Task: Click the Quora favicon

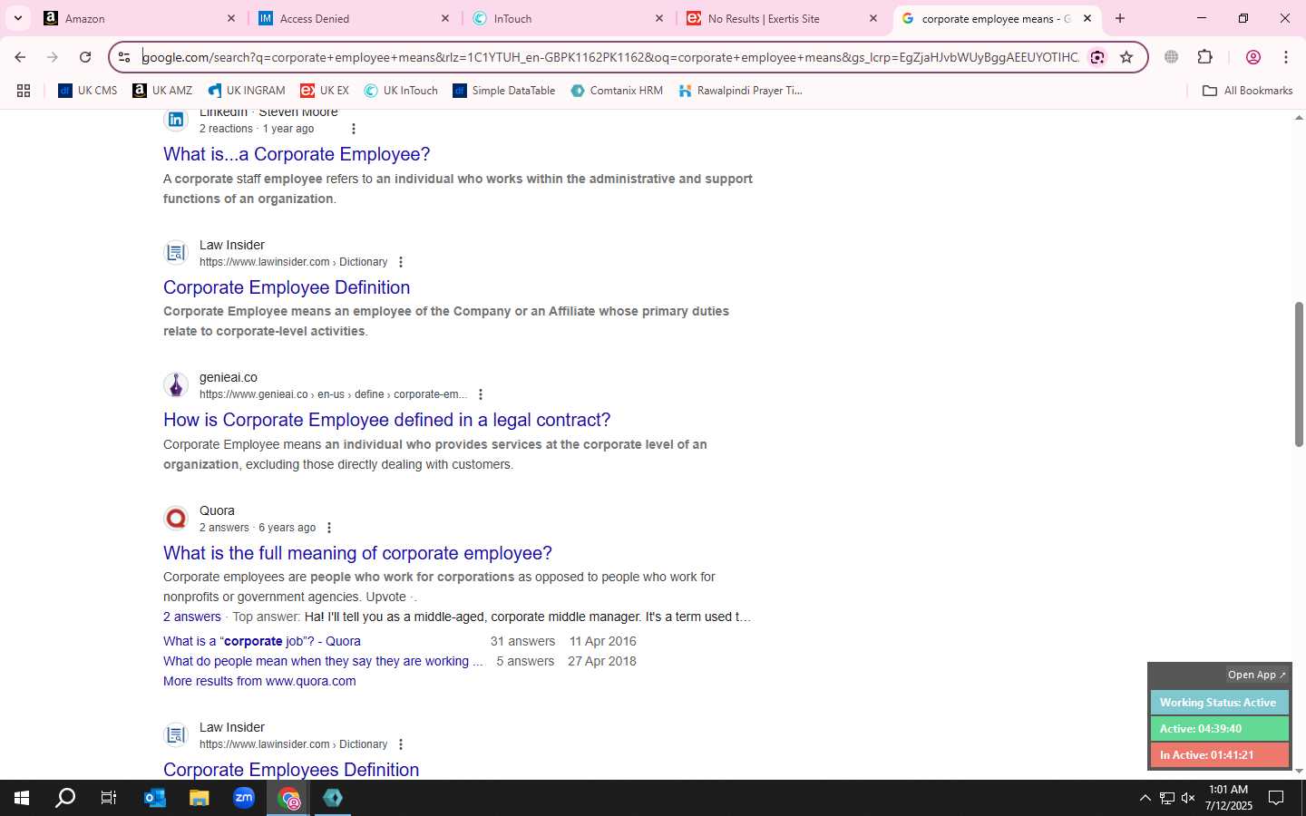Action: click(176, 518)
